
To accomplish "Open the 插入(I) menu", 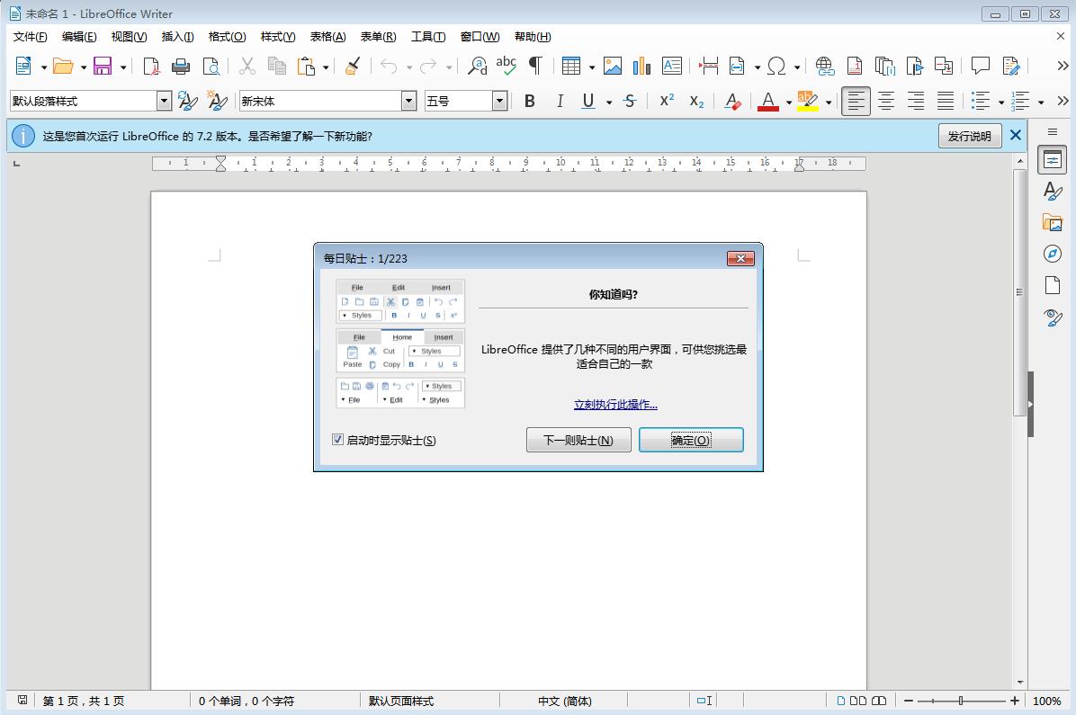I will (178, 36).
